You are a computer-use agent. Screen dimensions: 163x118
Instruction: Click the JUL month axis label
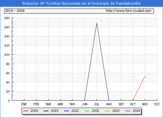pos(97,104)
